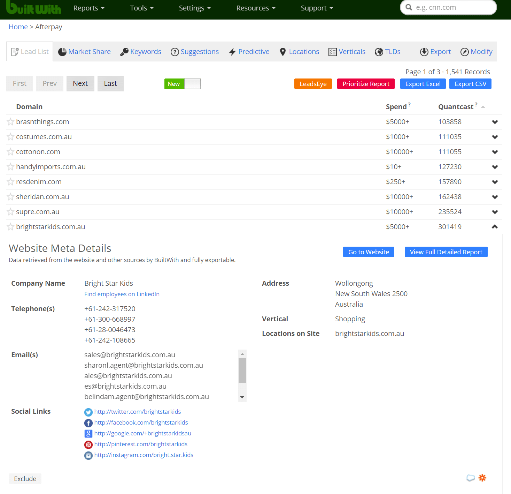Screen dimensions: 511x494
Task: Click the Modify tab
Action: tap(476, 52)
